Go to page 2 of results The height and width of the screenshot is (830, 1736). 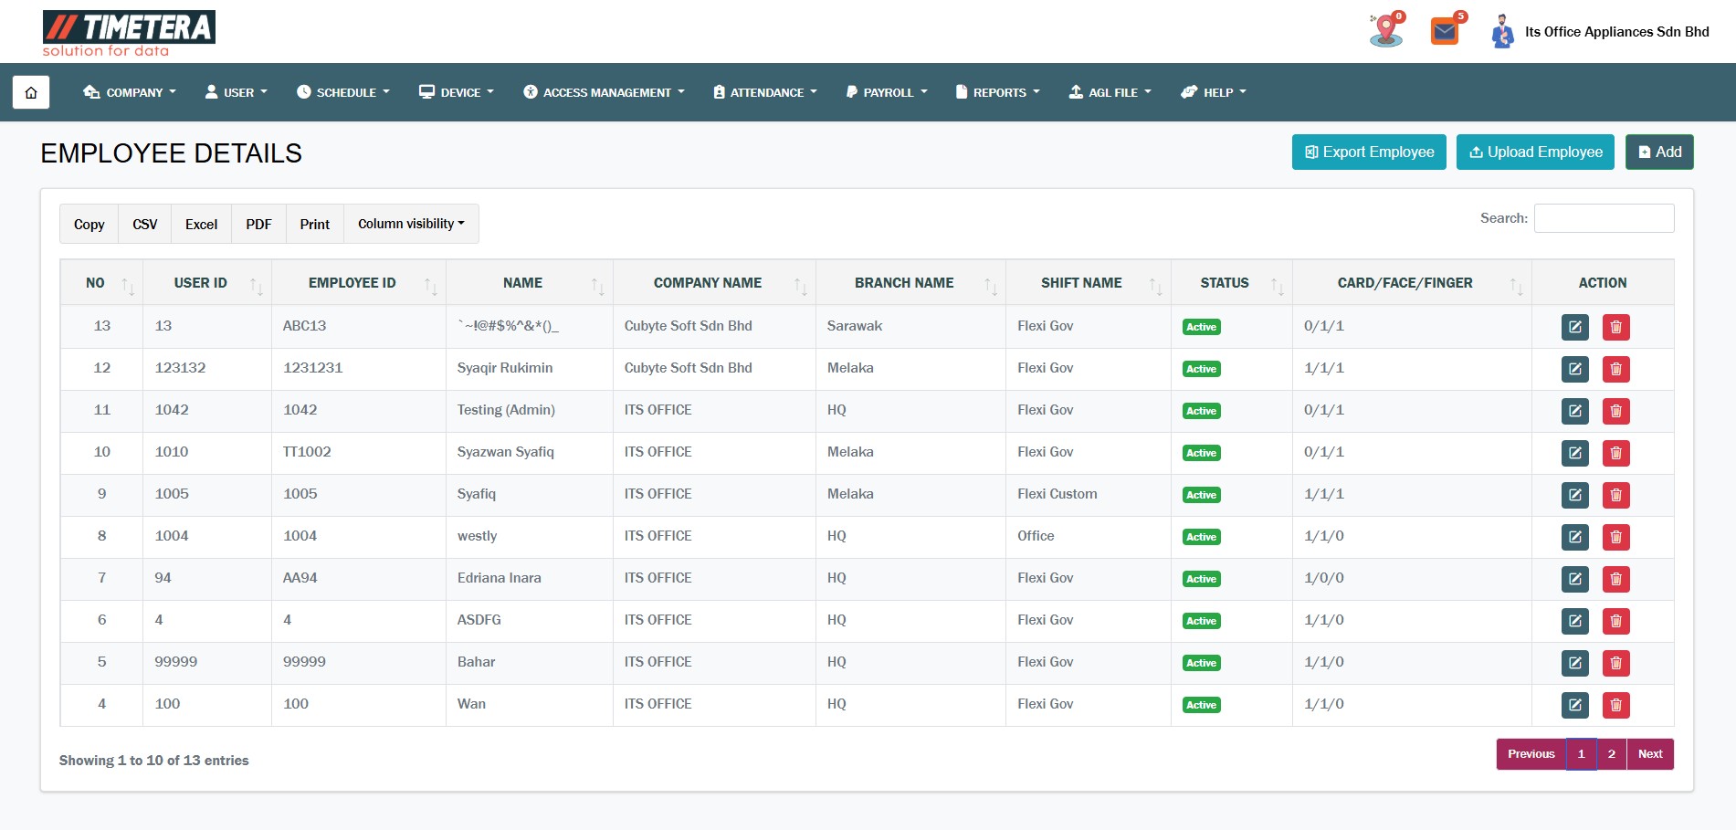tap(1611, 754)
